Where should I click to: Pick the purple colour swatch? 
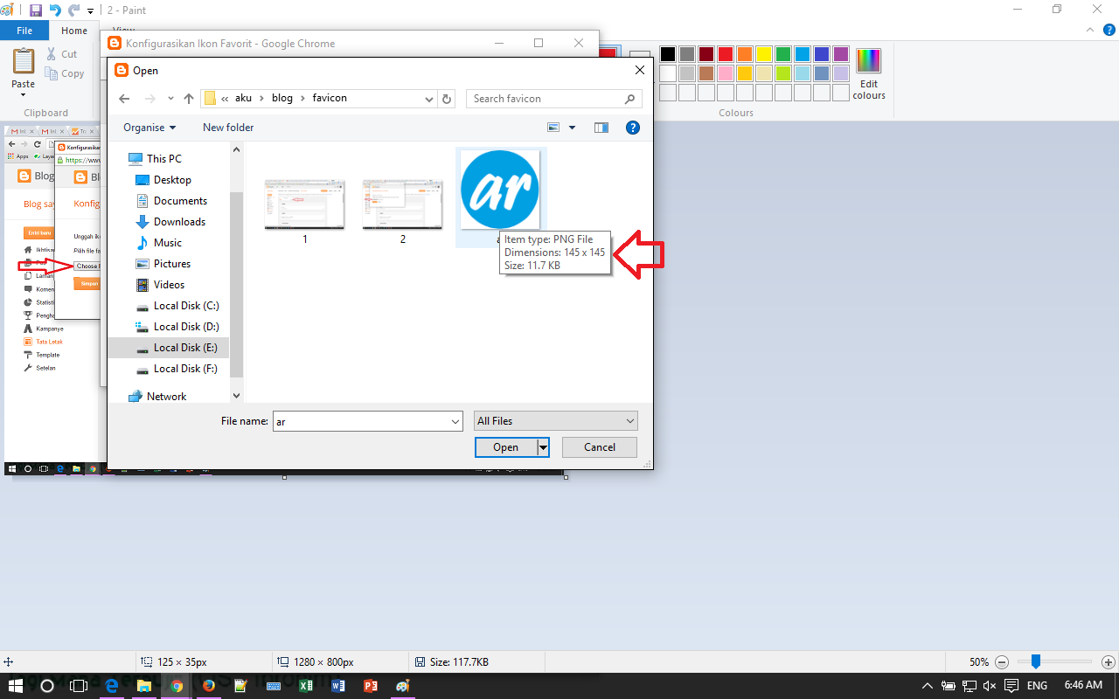[x=841, y=54]
